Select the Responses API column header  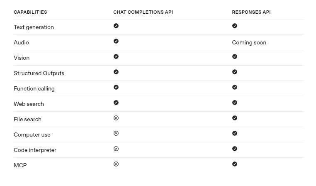(251, 12)
